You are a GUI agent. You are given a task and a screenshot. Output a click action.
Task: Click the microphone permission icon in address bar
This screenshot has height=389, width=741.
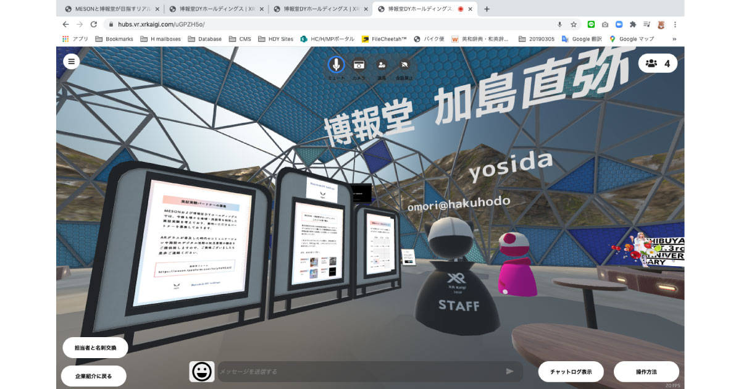(559, 24)
